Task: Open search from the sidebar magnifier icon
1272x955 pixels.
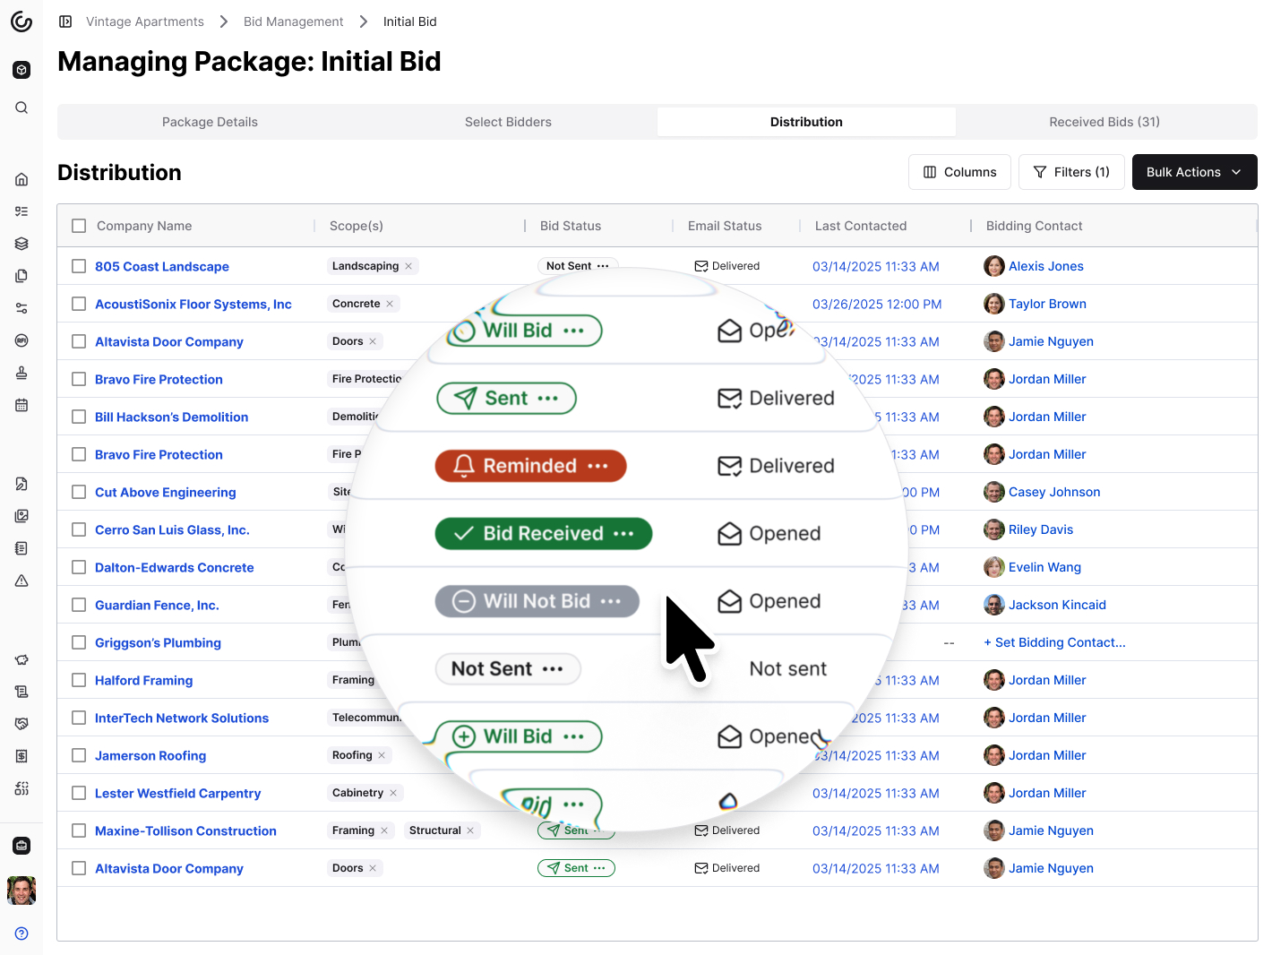Action: [x=21, y=108]
